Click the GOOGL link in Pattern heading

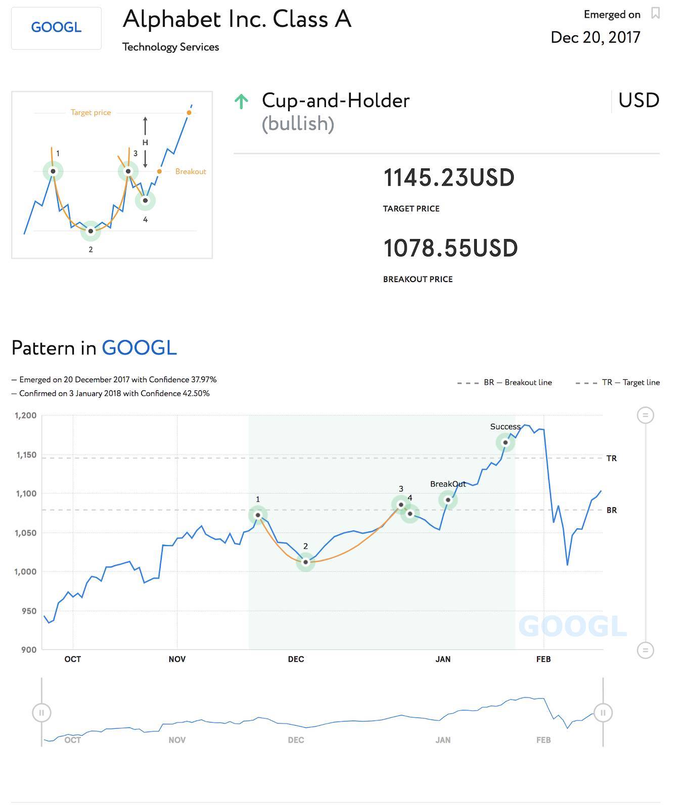point(139,348)
